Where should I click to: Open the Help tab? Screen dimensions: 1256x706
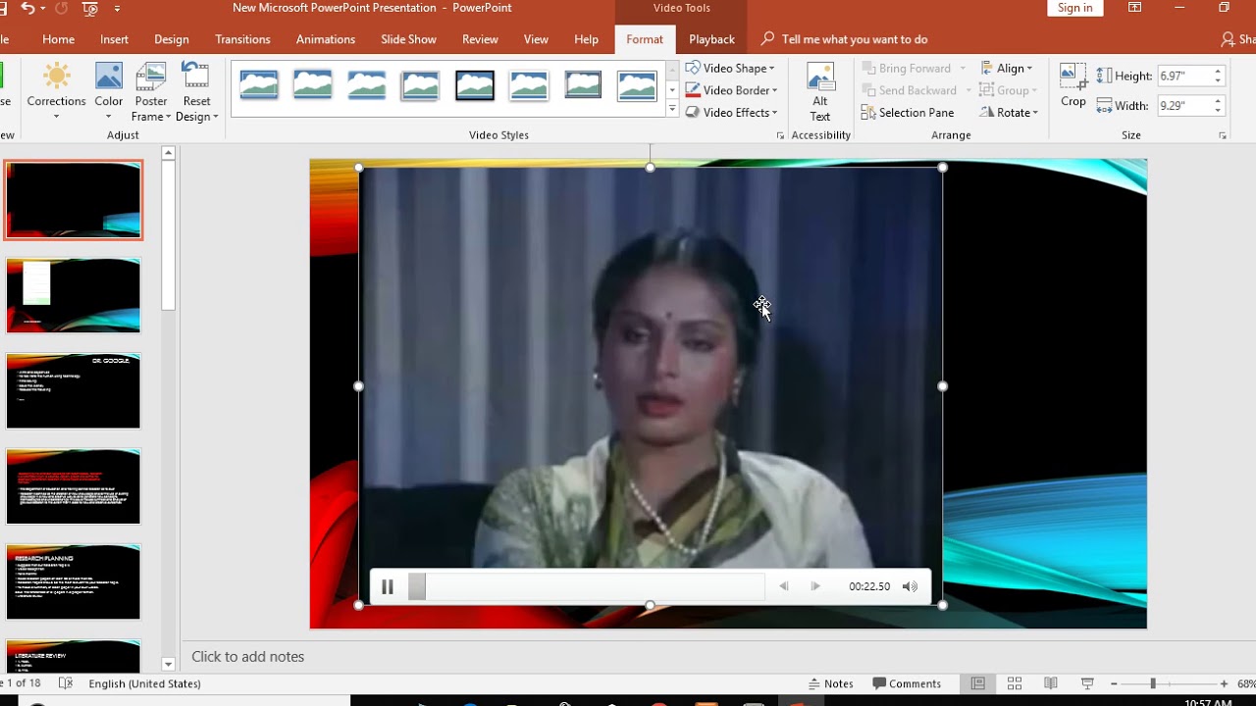pyautogui.click(x=586, y=39)
